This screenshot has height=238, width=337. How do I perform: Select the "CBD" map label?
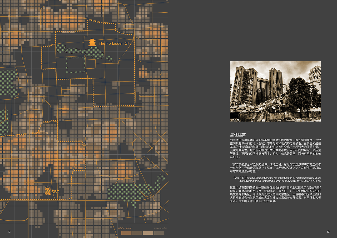56,192
